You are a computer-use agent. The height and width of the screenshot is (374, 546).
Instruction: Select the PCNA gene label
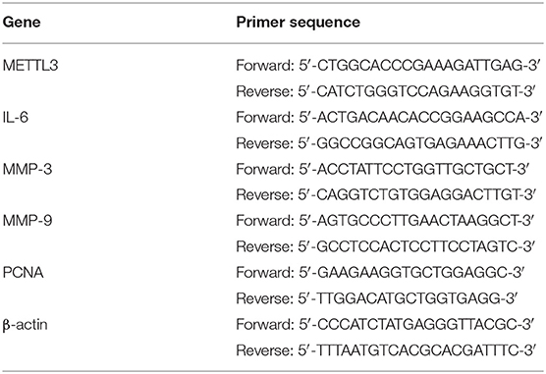[x=23, y=273]
